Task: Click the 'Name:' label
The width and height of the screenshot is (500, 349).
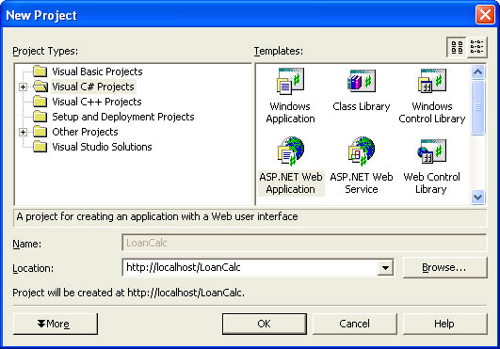Action: tap(27, 244)
